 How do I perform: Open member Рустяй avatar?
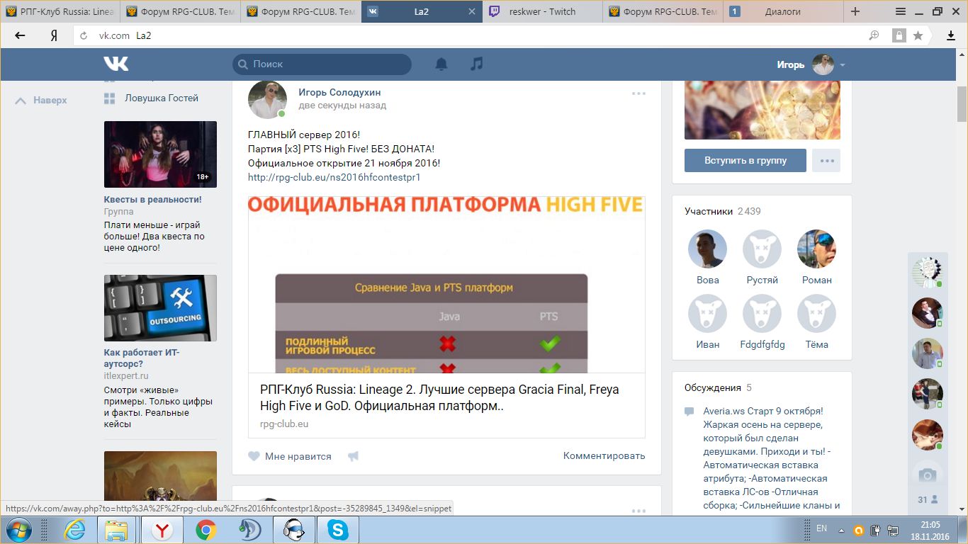pos(762,249)
